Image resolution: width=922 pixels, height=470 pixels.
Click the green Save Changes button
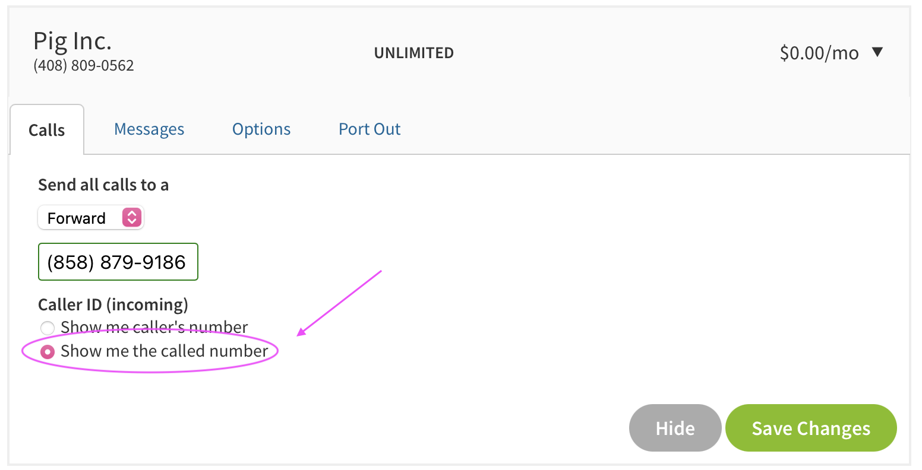tap(810, 428)
